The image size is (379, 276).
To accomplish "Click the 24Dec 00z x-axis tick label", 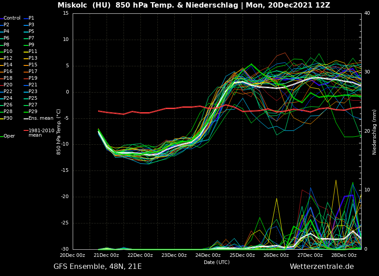I will tap(208, 256).
